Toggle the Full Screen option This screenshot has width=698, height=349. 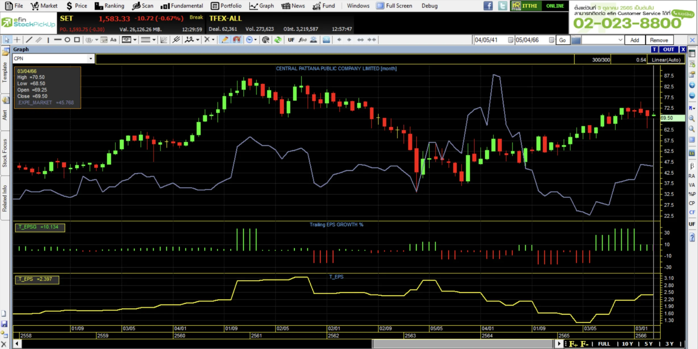(x=394, y=6)
